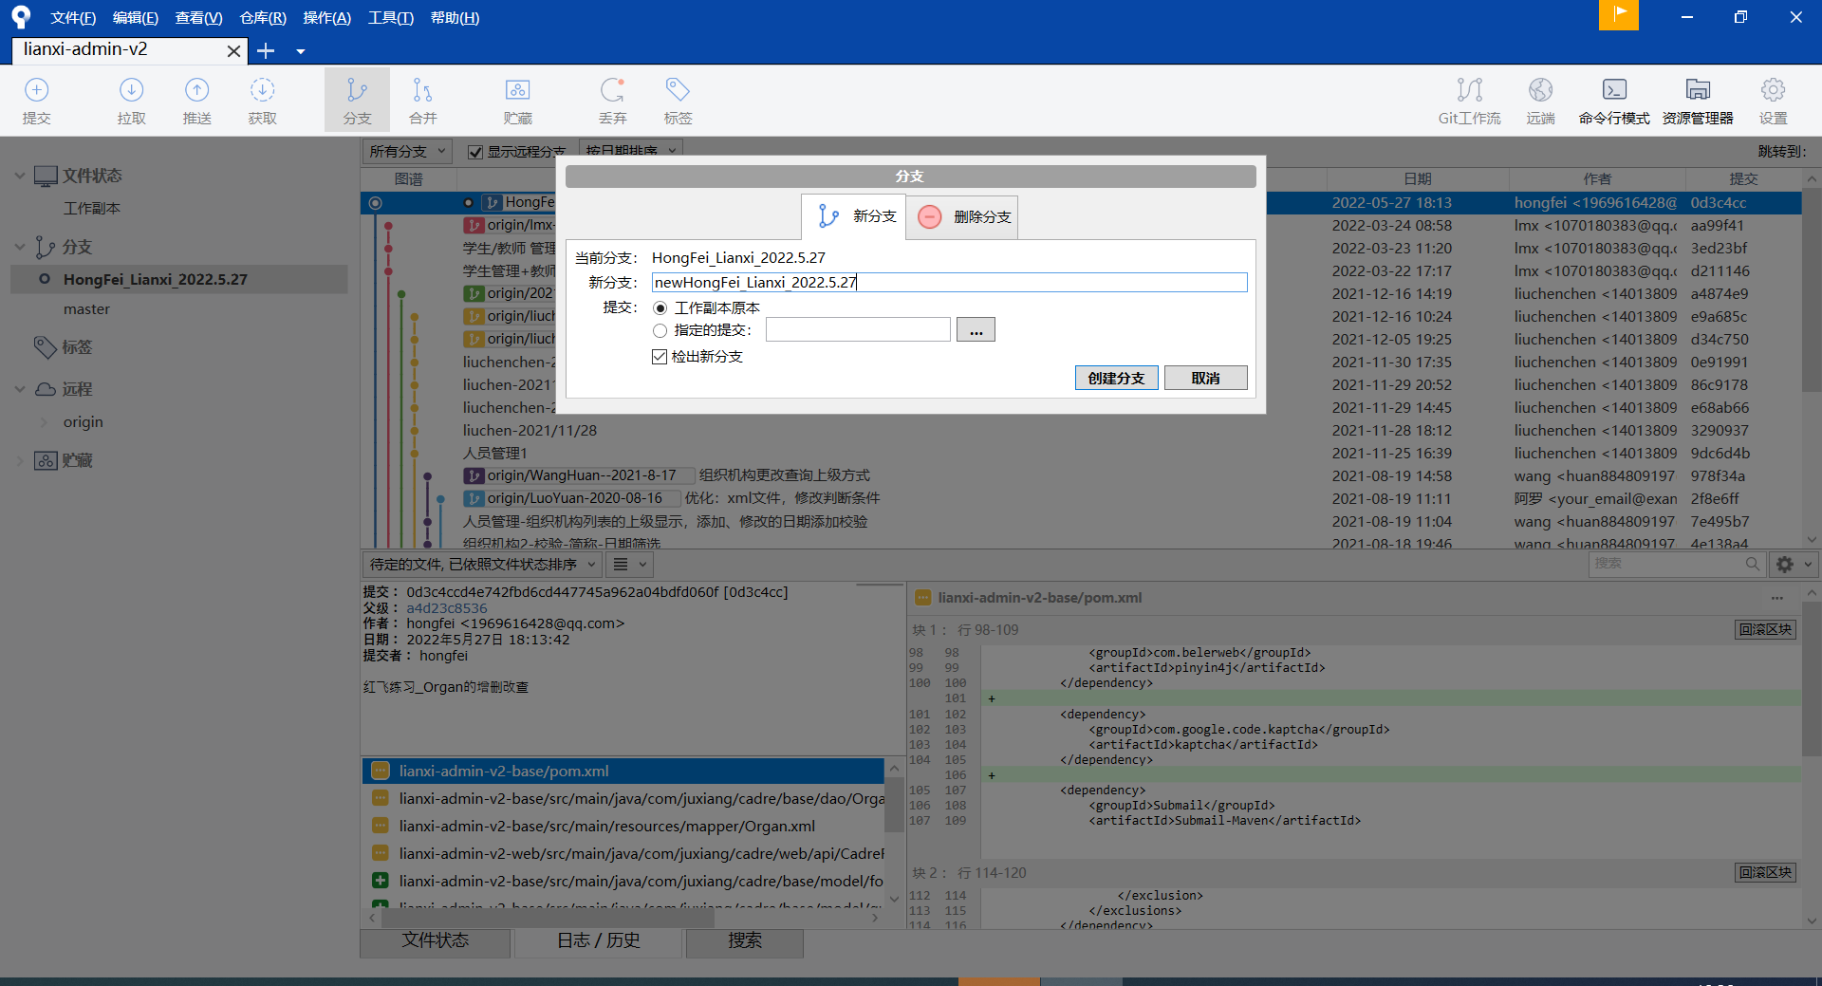Open parent commit link a4d23c8536
Screen dimensions: 1822x986
coord(447,608)
